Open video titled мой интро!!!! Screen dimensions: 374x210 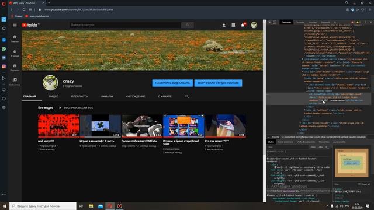[x=46, y=141]
